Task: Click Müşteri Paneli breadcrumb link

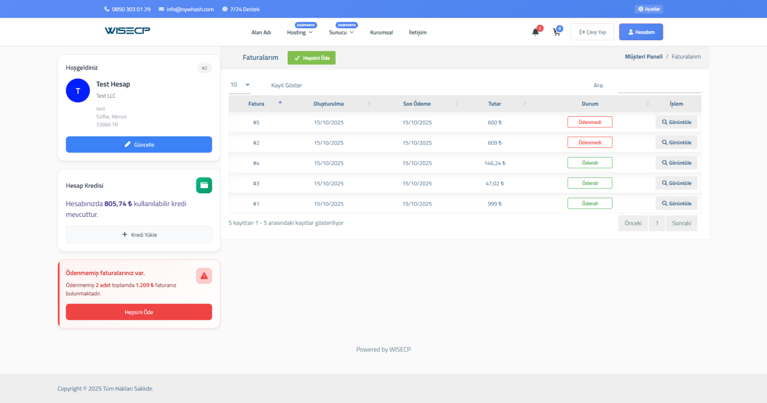Action: [643, 56]
